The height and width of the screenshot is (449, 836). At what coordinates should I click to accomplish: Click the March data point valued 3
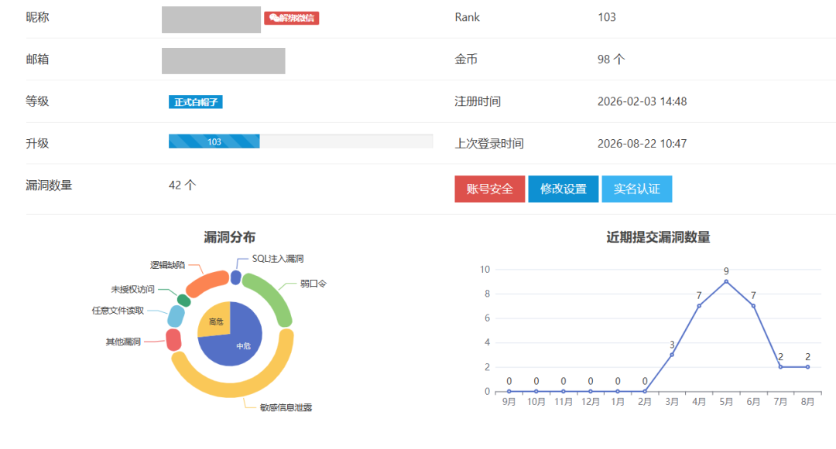pos(672,355)
